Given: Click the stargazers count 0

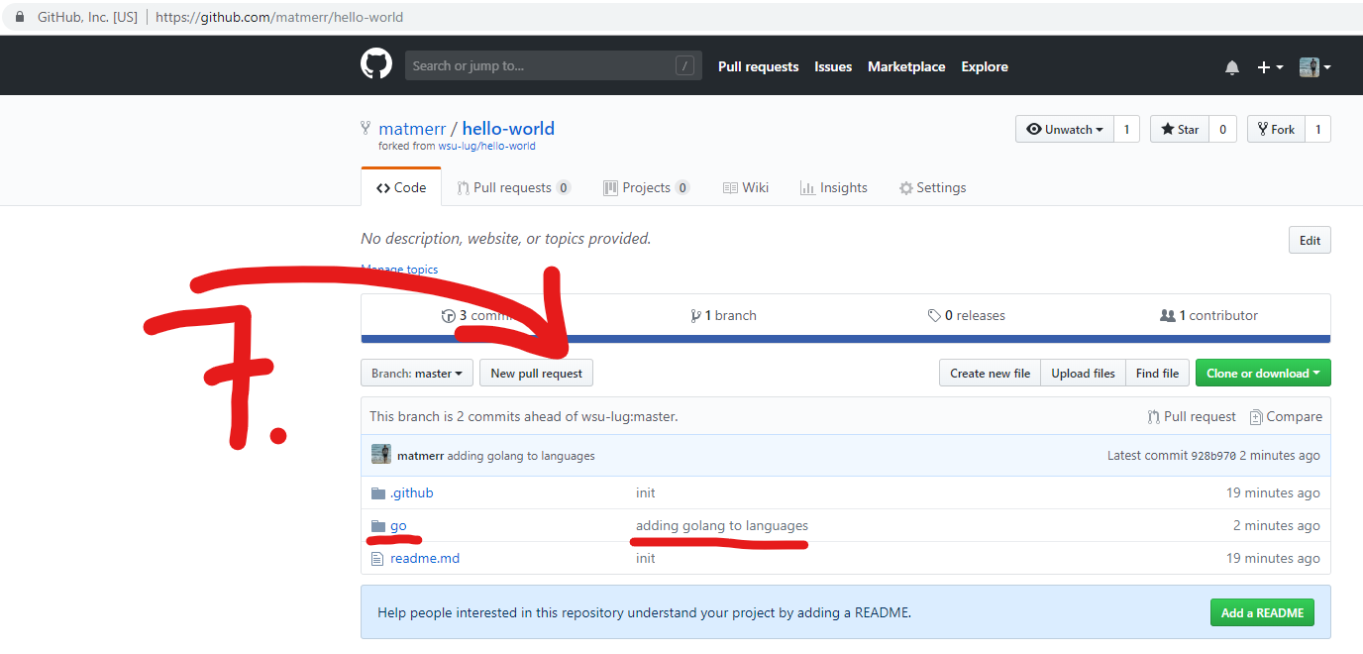Looking at the screenshot, I should (1222, 129).
